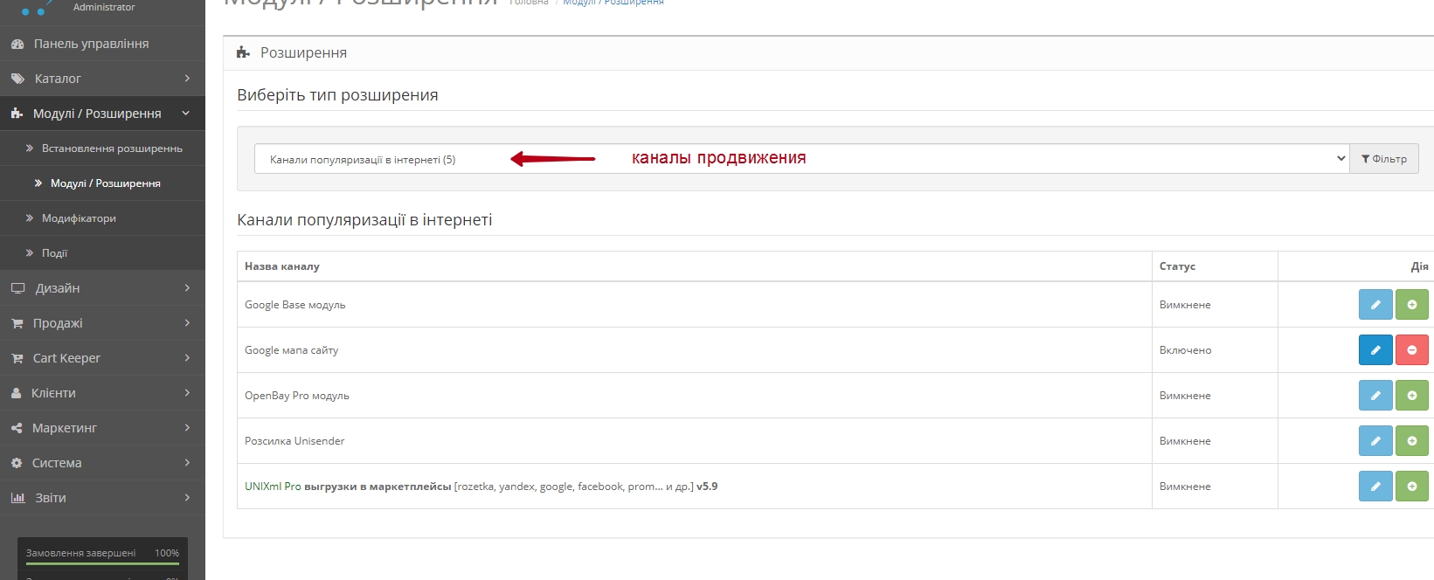
Task: Edit the OpenBay Pro module
Action: (x=1375, y=396)
